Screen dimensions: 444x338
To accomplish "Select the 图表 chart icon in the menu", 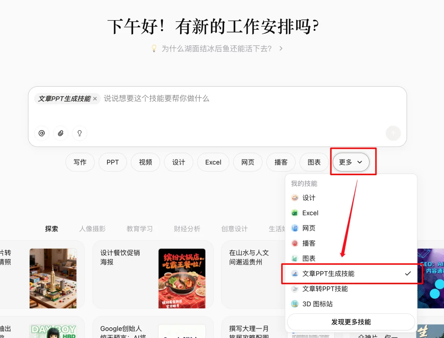I will (x=294, y=258).
